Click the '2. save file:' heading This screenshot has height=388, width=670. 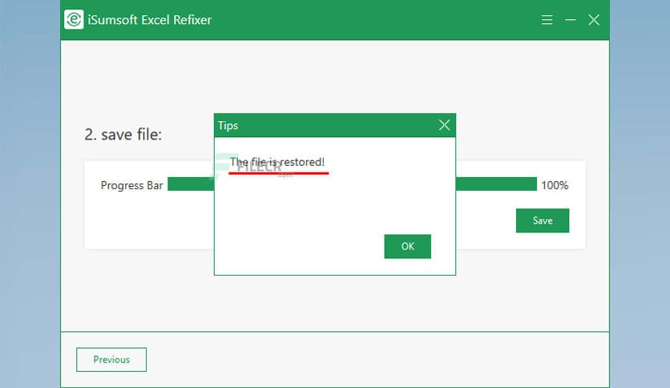coord(123,135)
